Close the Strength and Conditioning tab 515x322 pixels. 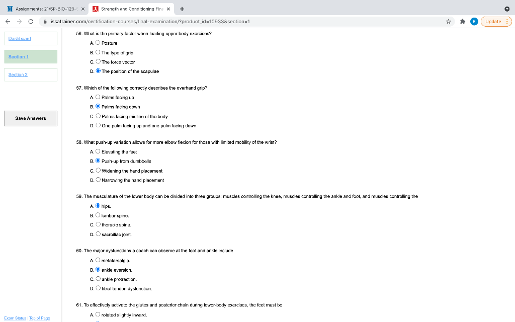coord(168,9)
